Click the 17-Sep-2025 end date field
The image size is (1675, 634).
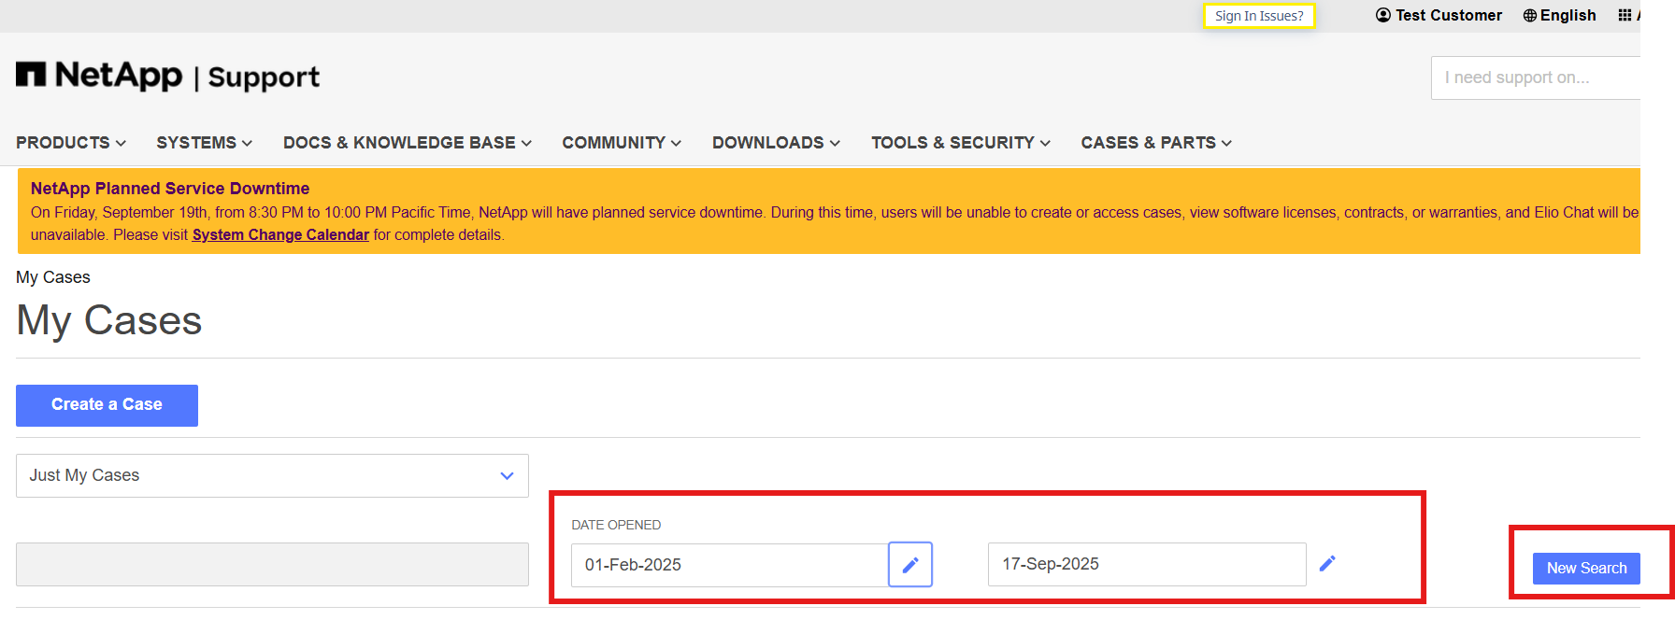tap(1146, 564)
